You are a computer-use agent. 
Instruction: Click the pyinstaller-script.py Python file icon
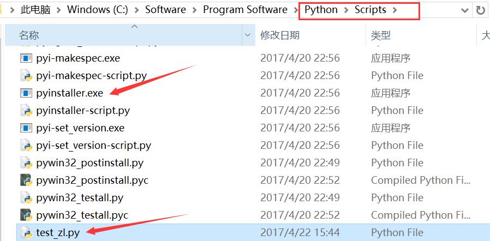(26, 111)
